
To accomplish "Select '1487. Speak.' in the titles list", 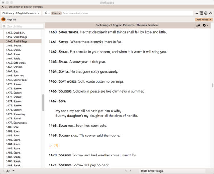I will [14, 157].
